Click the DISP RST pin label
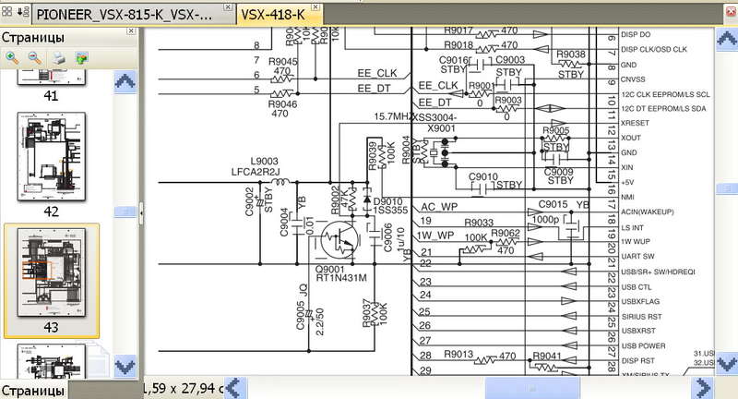The width and height of the screenshot is (738, 399). click(637, 361)
